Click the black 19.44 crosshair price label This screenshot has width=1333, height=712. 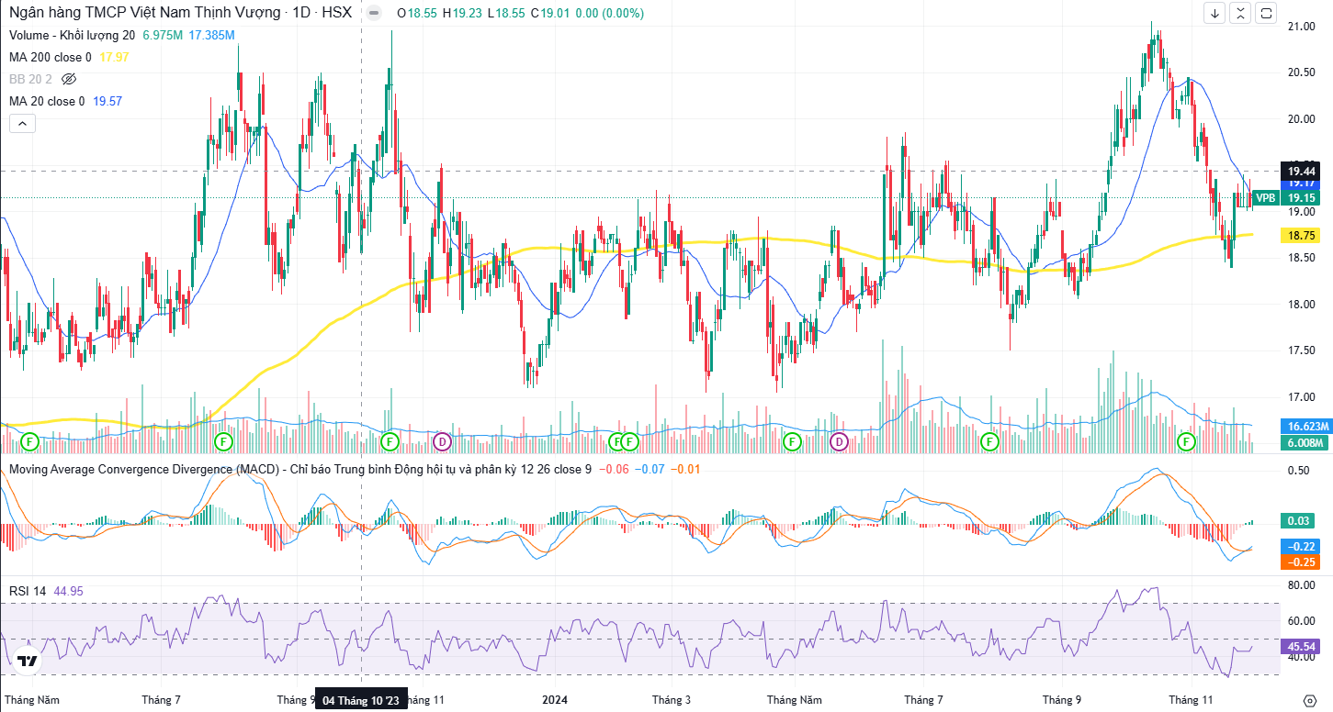tap(1301, 172)
